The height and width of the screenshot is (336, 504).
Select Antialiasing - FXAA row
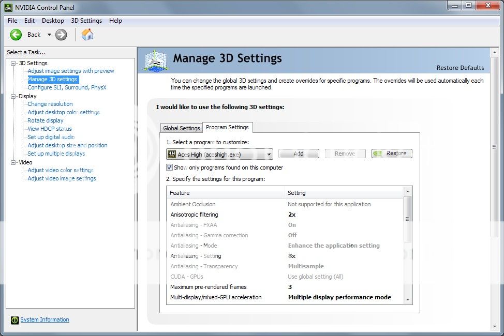[x=285, y=225]
